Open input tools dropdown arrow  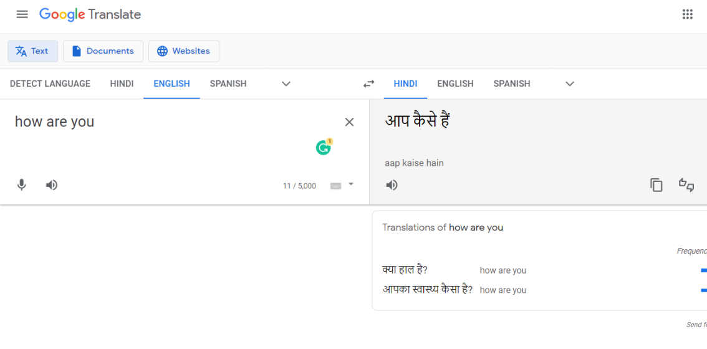tap(351, 184)
